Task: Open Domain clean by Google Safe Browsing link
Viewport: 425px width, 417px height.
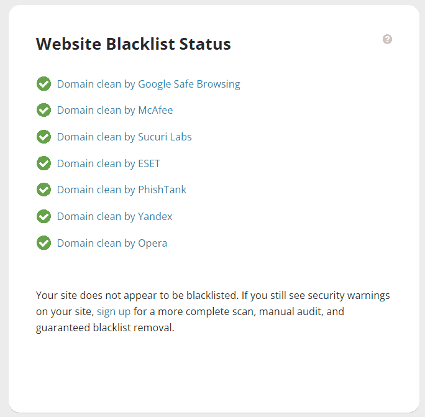Action: click(x=149, y=84)
